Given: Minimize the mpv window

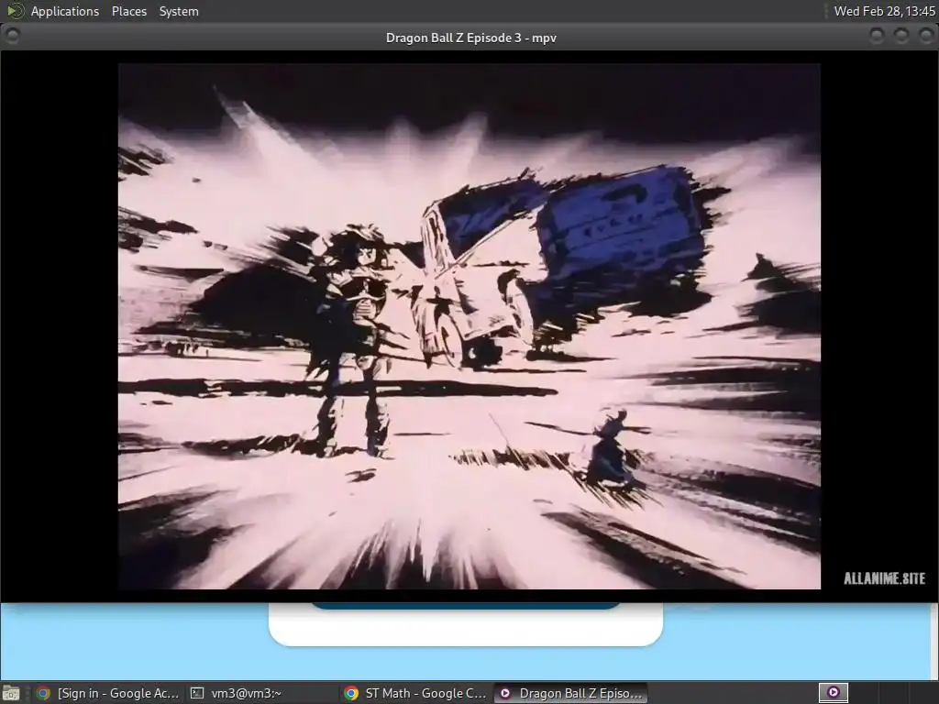Looking at the screenshot, I should [877, 37].
